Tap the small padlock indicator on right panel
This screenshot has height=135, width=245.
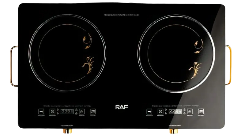click(x=185, y=110)
